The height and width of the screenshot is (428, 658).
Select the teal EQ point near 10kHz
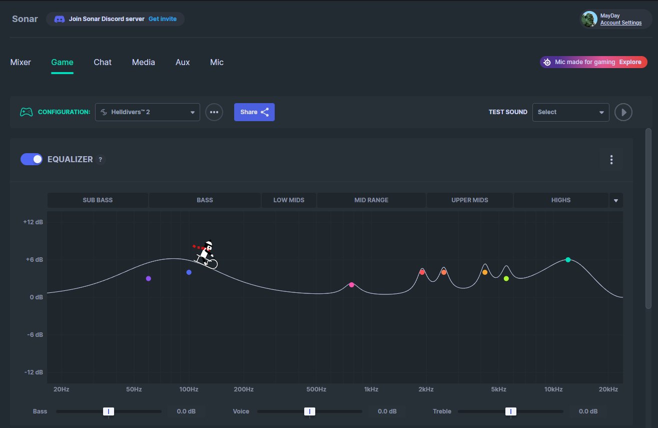tap(568, 260)
